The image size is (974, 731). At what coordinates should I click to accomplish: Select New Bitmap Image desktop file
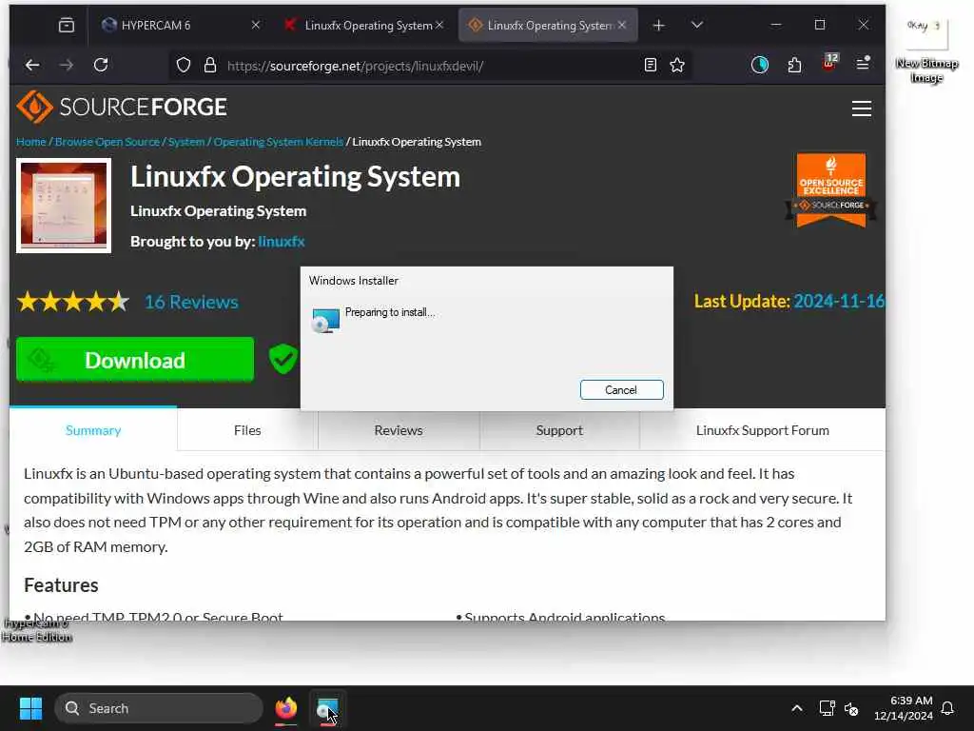[926, 51]
